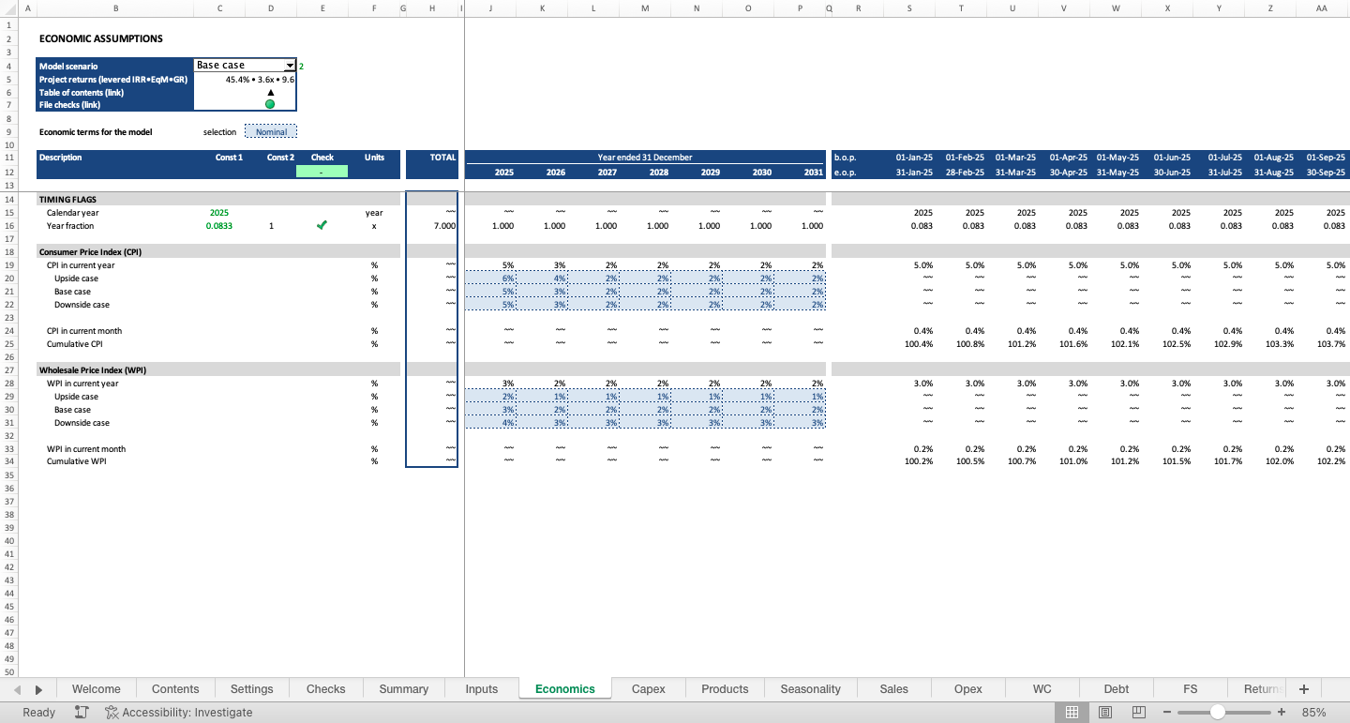Go to the FS sheet tab
The width and height of the screenshot is (1350, 723).
coord(1191,688)
